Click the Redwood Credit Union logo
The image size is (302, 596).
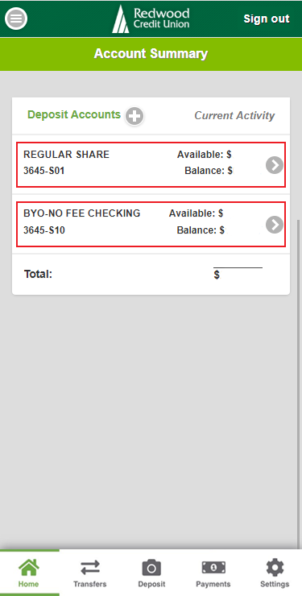(151, 19)
